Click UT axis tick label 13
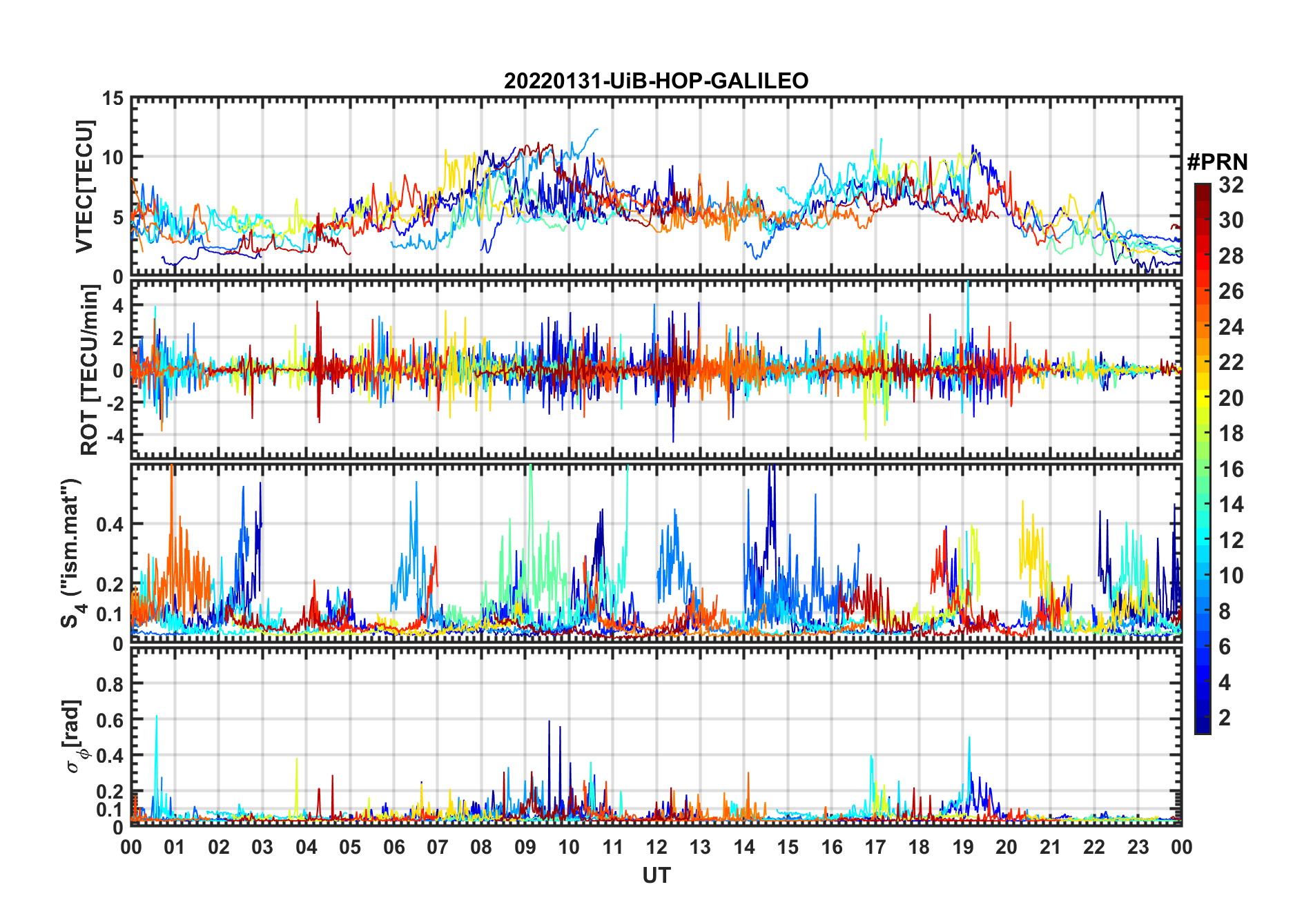Screen dimensions: 1313x918 pyautogui.click(x=700, y=847)
